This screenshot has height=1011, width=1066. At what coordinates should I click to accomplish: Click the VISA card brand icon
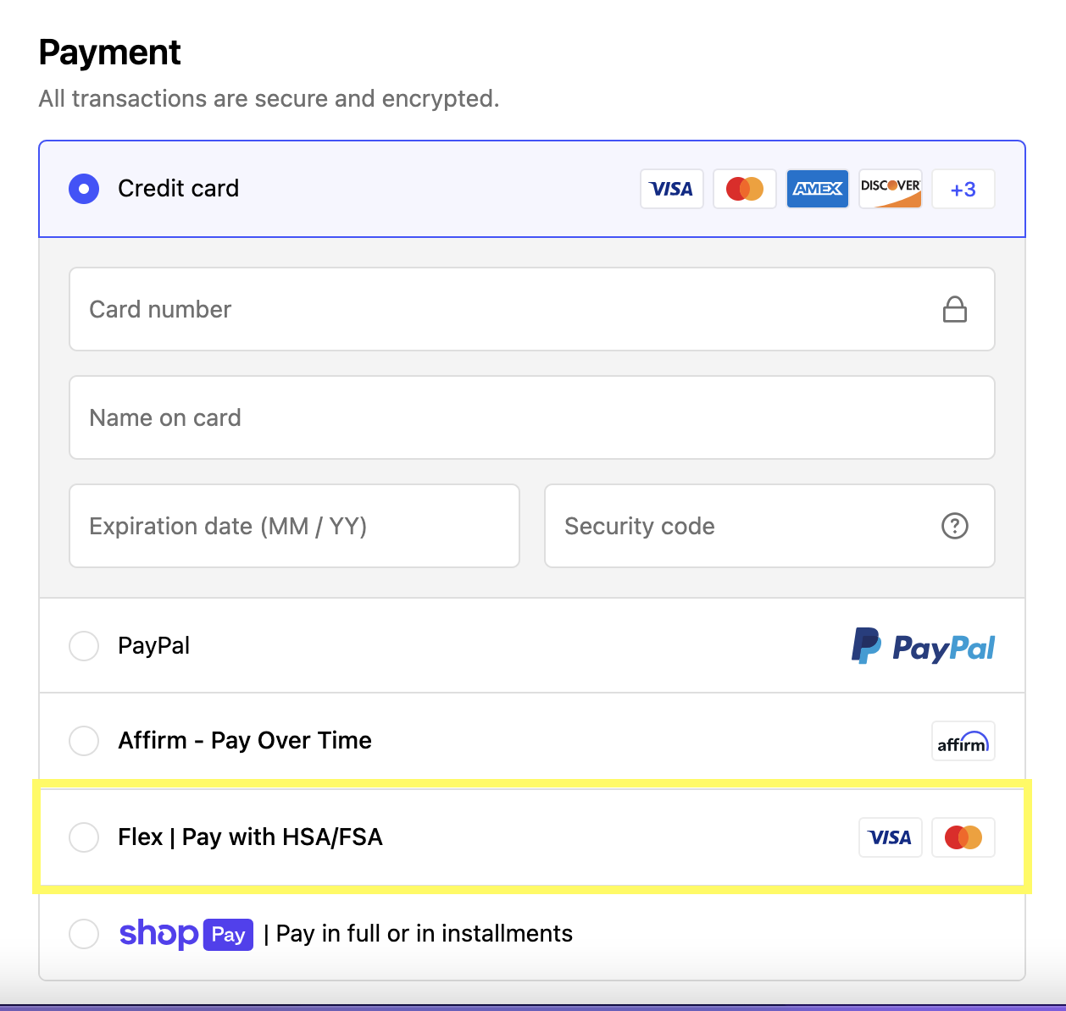click(x=671, y=189)
